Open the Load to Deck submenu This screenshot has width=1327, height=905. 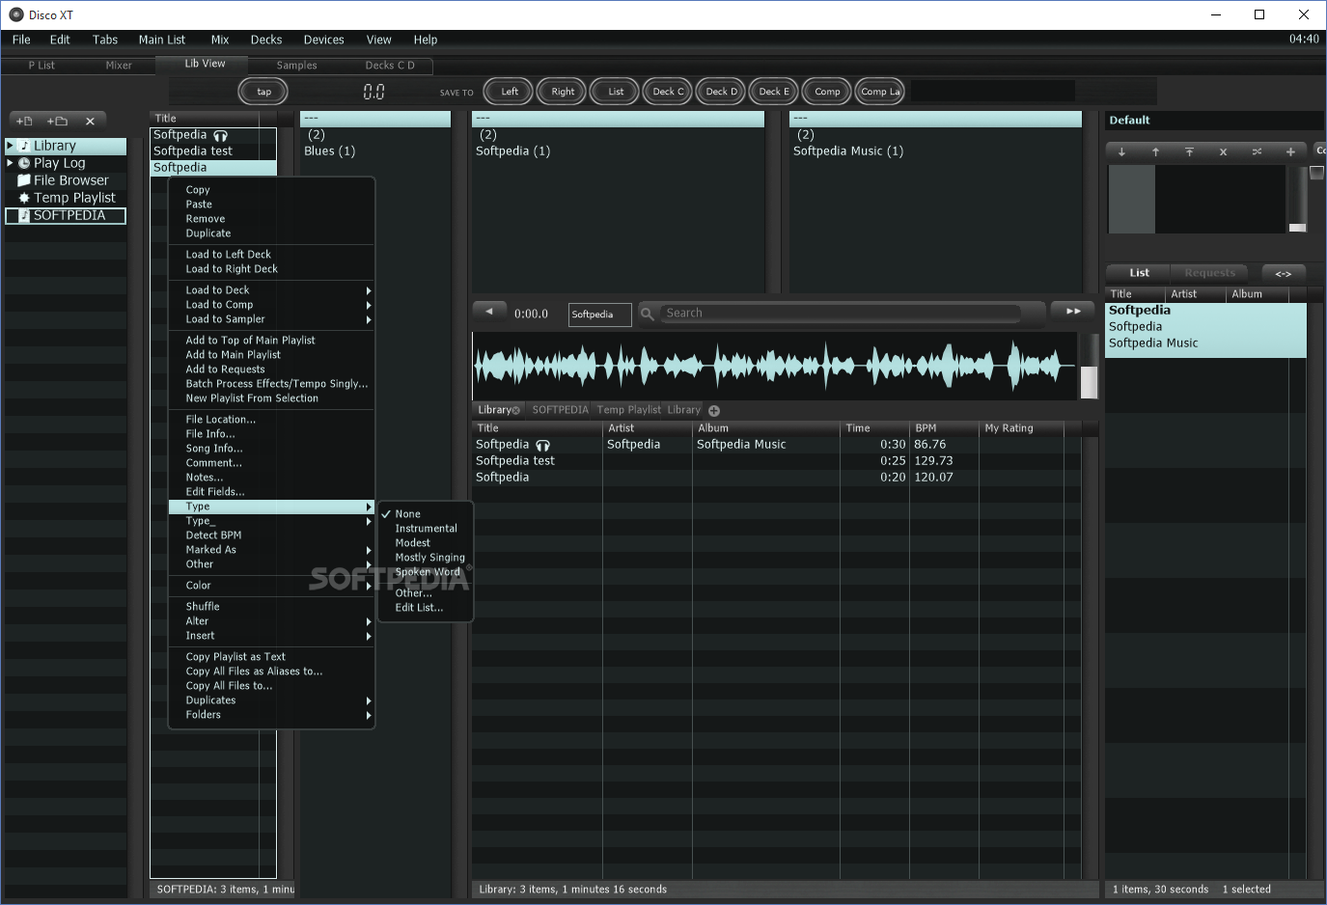271,290
